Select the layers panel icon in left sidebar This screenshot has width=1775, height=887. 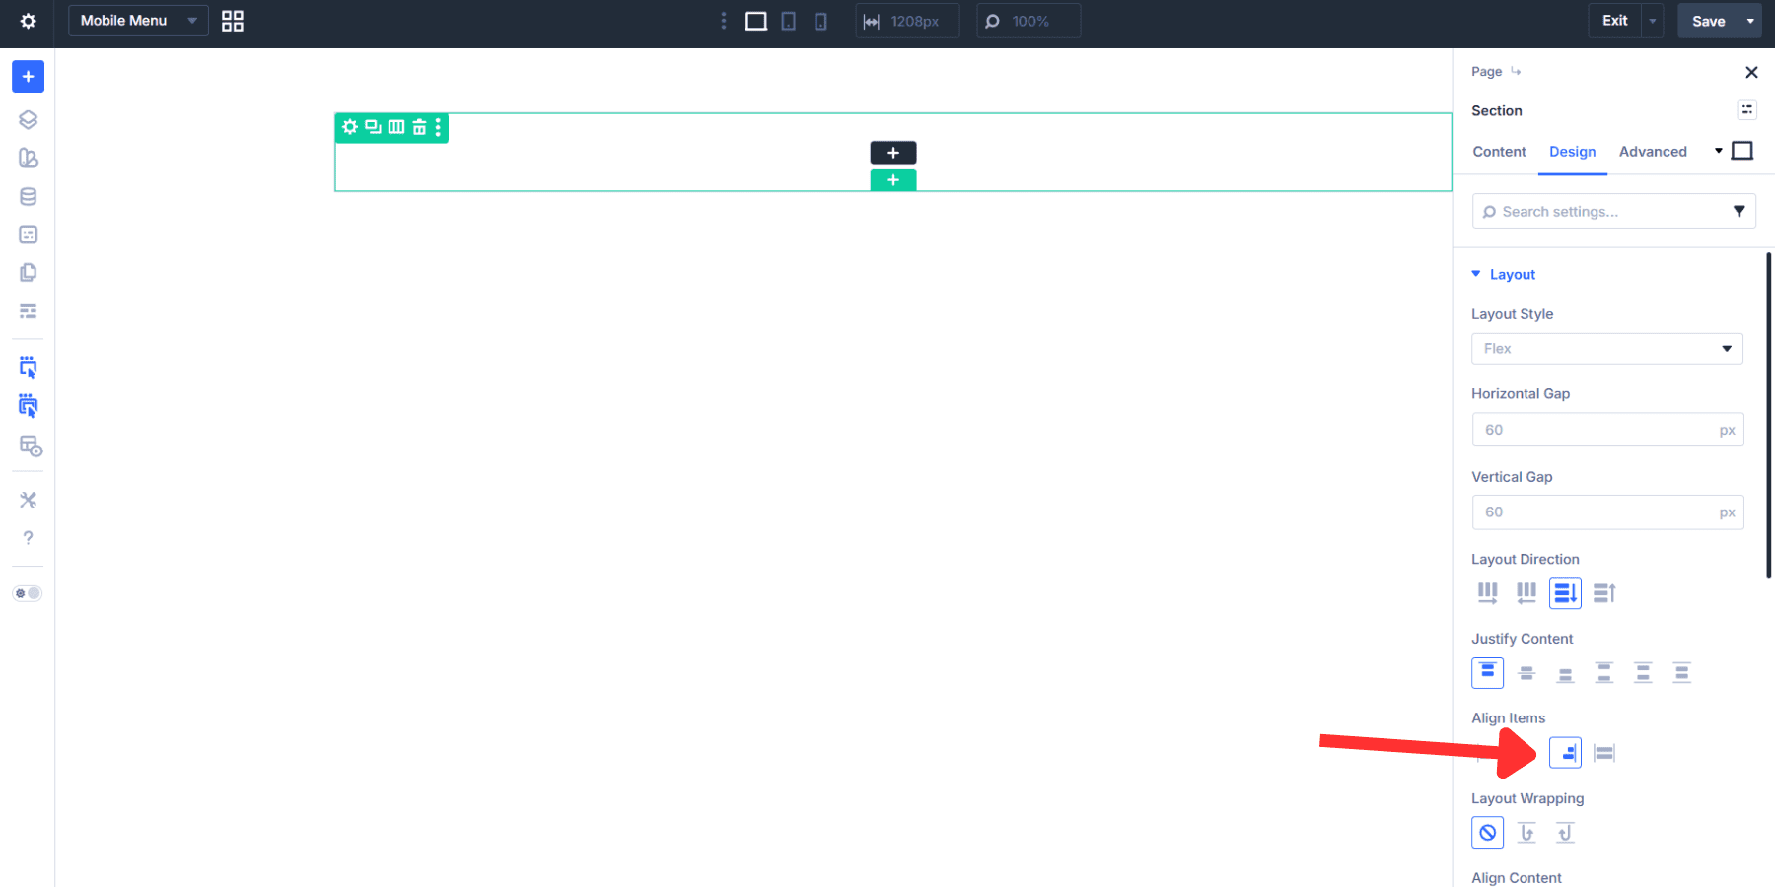28,119
